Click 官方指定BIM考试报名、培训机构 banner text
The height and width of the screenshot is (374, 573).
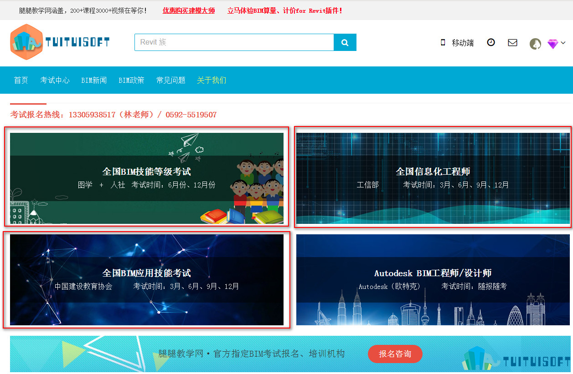pyautogui.click(x=252, y=354)
